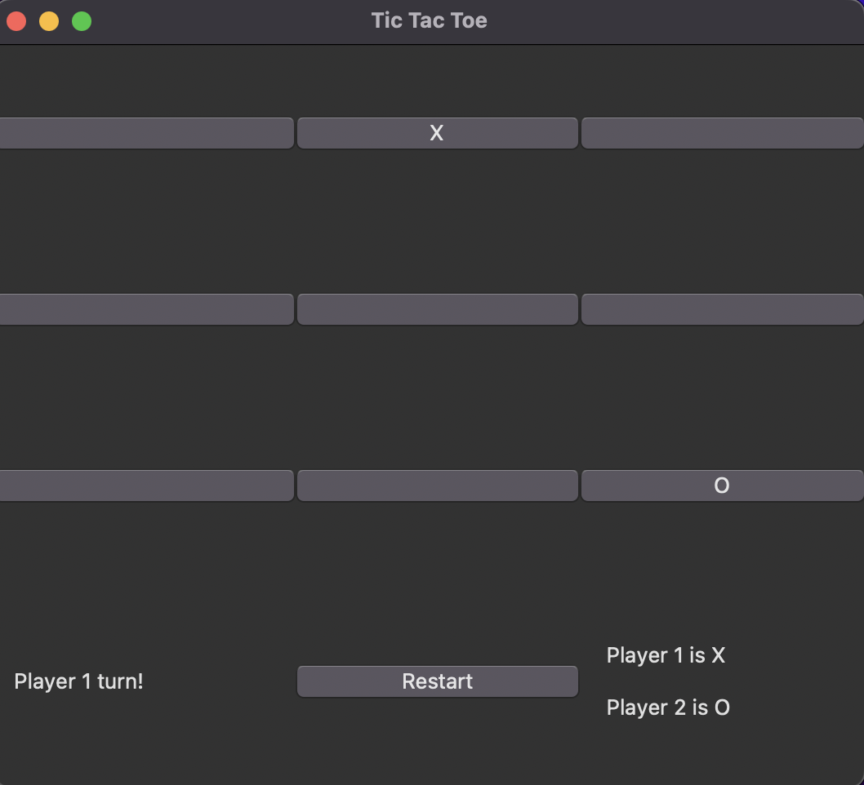The width and height of the screenshot is (864, 785).
Task: Select the bottom-middle empty cell
Action: point(437,486)
